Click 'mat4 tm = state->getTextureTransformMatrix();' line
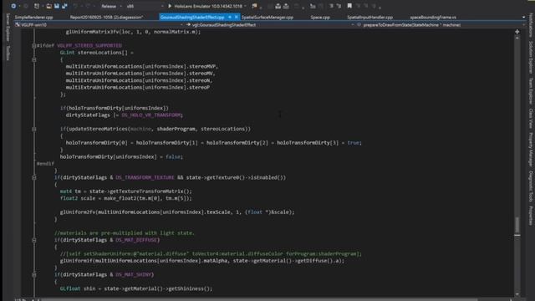535x301 pixels. pyautogui.click(x=126, y=191)
